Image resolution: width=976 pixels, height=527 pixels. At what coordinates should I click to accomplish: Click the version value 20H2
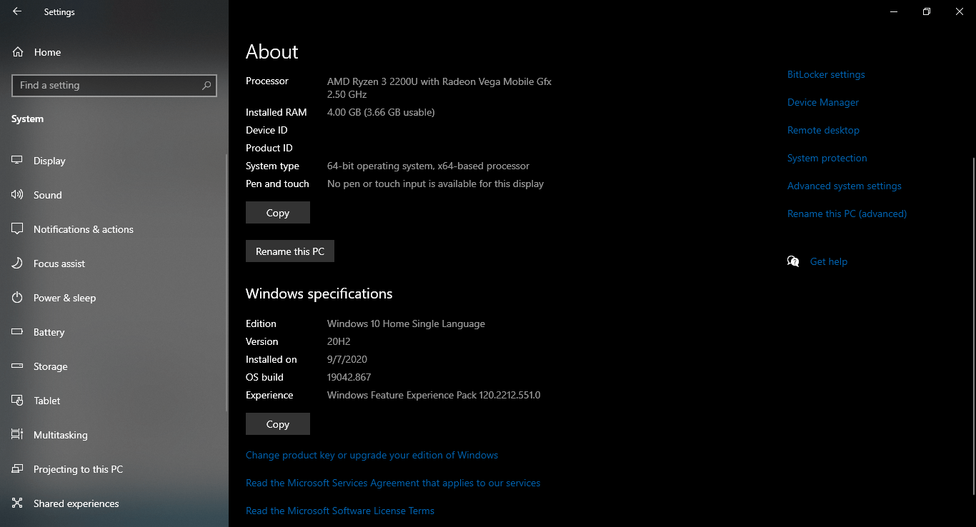[339, 341]
